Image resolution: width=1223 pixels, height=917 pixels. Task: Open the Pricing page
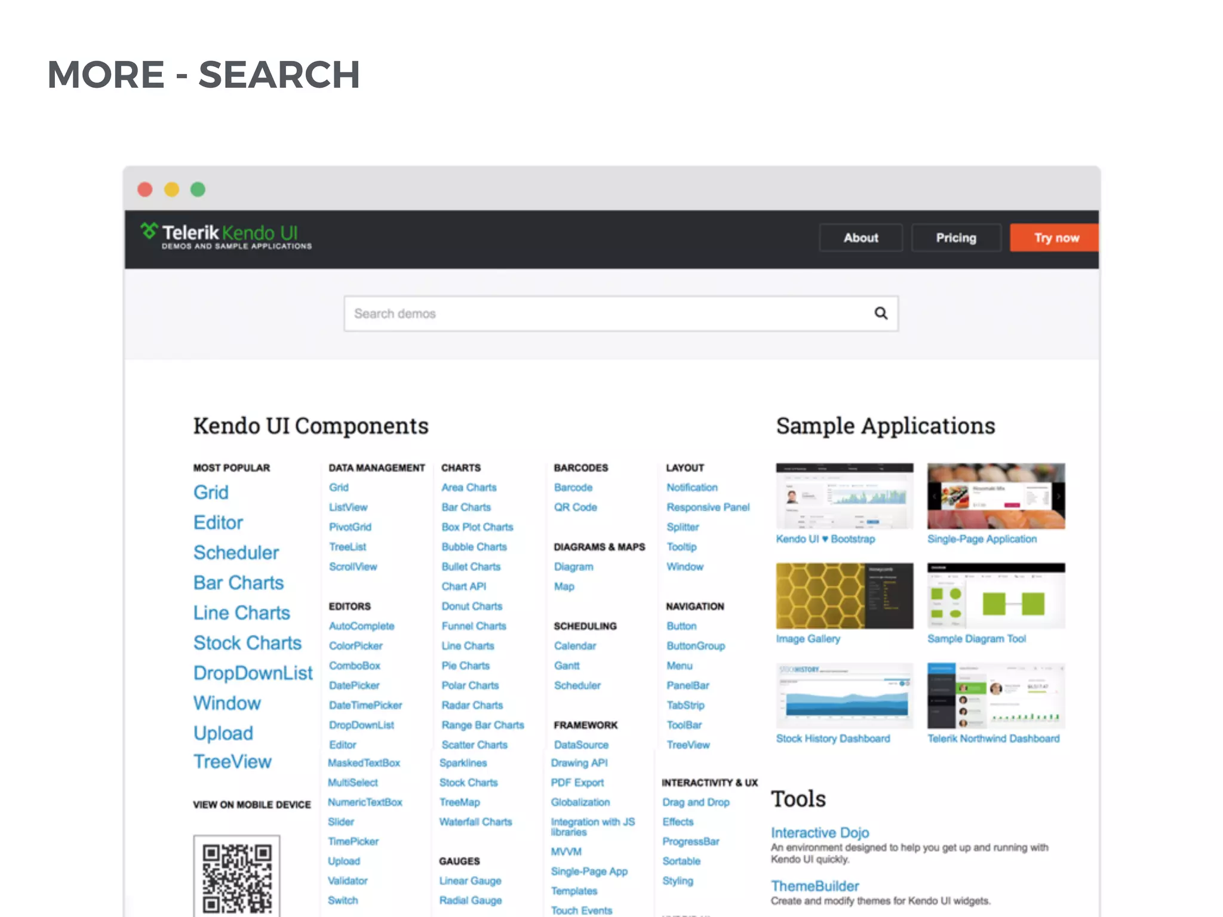click(x=956, y=238)
